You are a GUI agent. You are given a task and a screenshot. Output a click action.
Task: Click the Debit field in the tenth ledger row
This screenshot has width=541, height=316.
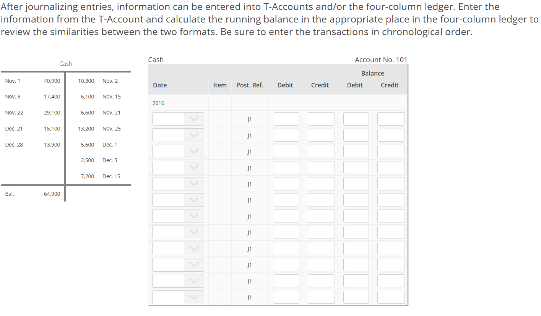pos(286,265)
